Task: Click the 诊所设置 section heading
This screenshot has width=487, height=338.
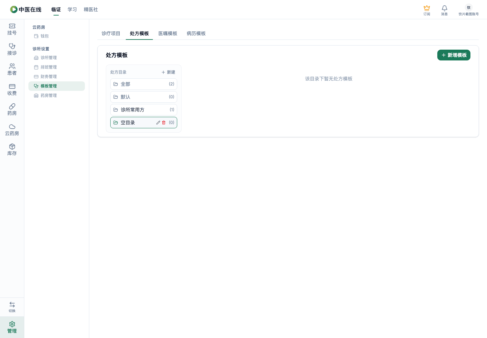Action: coord(41,49)
